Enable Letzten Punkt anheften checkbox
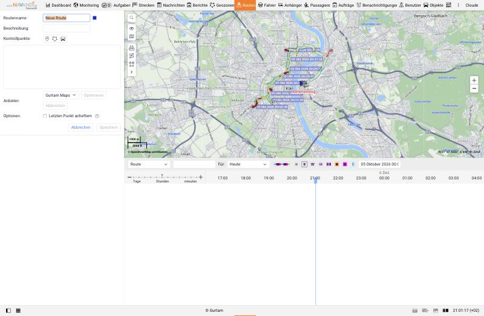Screen dimensions: 484x316 point(45,116)
